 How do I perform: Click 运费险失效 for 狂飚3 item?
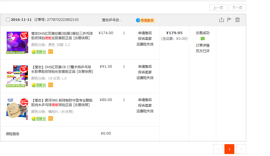click(145, 44)
